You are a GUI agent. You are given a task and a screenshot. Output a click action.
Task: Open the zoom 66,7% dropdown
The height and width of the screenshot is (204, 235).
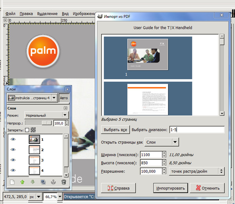tap(60, 197)
